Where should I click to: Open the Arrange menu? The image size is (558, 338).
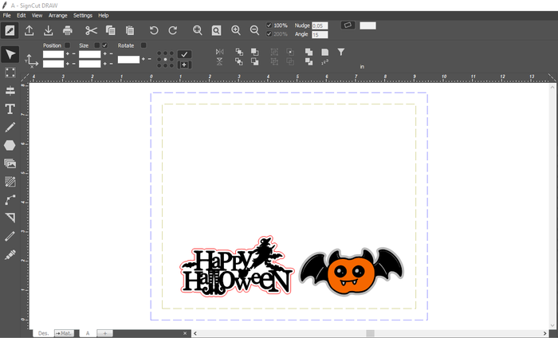[x=58, y=15]
